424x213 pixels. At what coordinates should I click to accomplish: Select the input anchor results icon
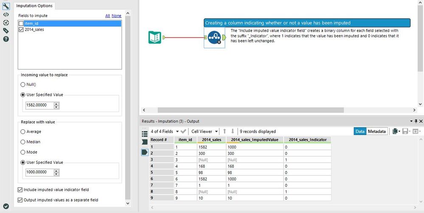(145, 142)
